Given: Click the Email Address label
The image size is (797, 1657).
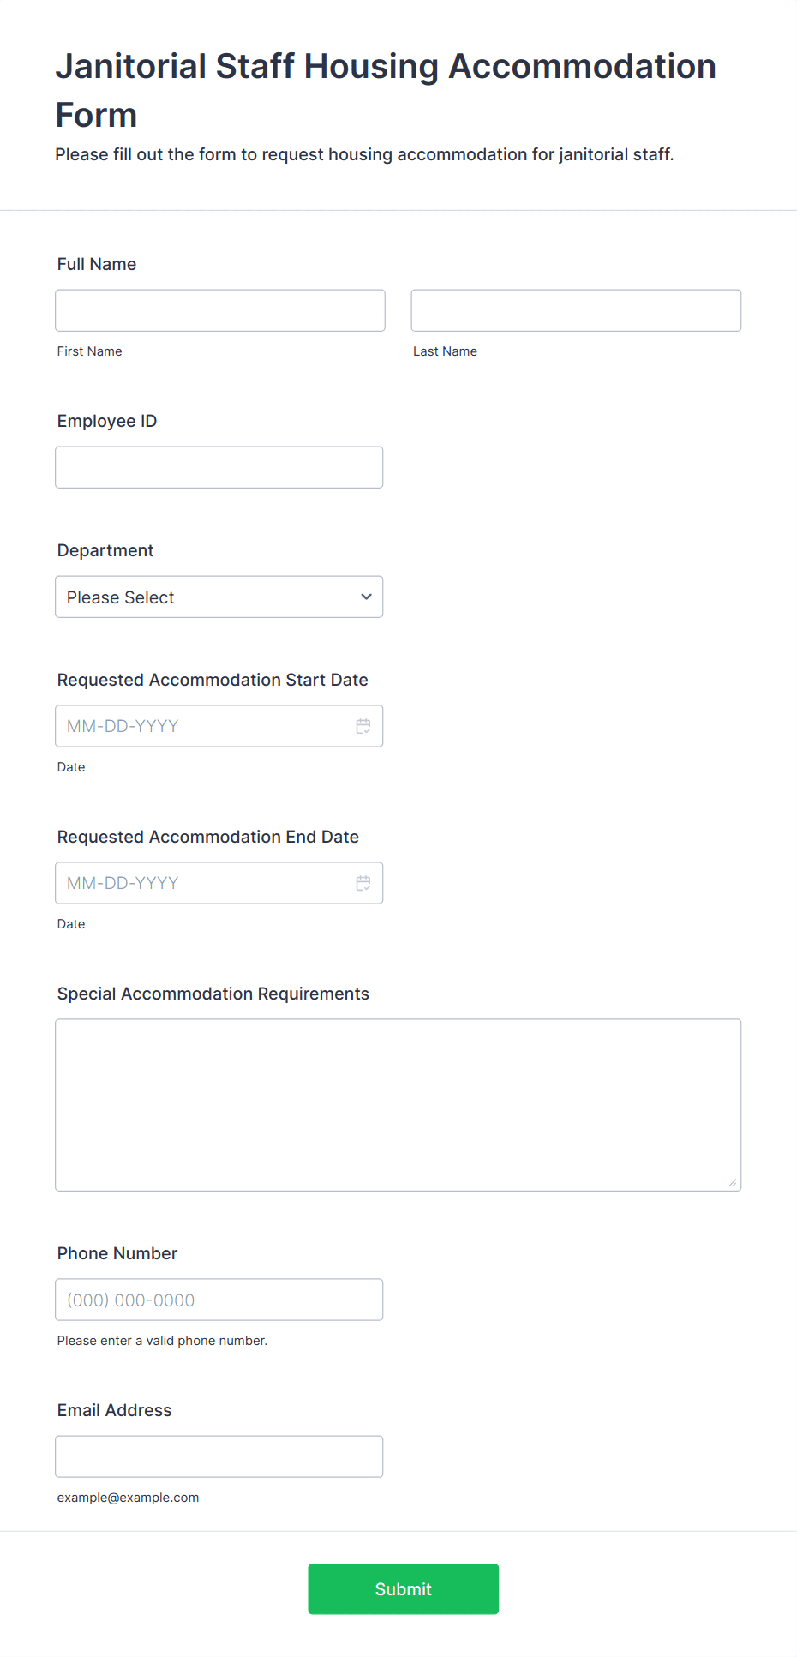Looking at the screenshot, I should [x=115, y=1410].
